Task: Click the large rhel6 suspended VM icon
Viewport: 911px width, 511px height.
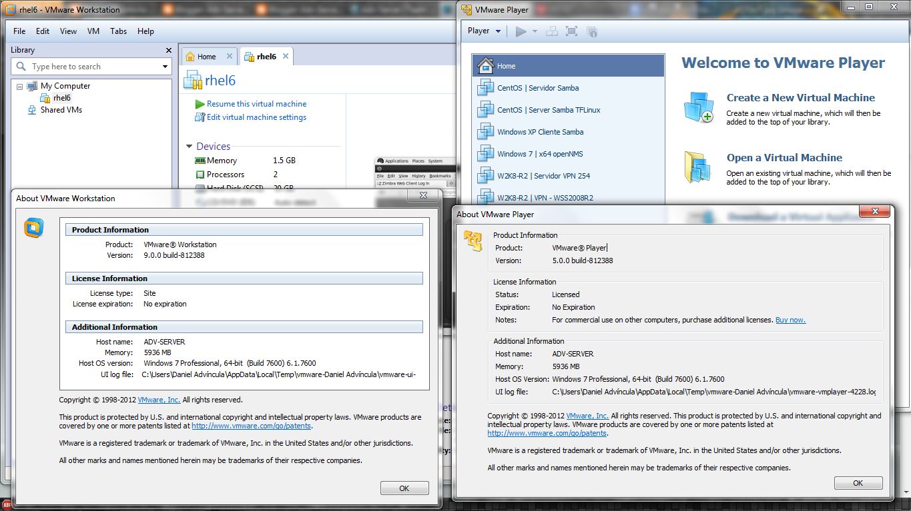Action: (193, 80)
